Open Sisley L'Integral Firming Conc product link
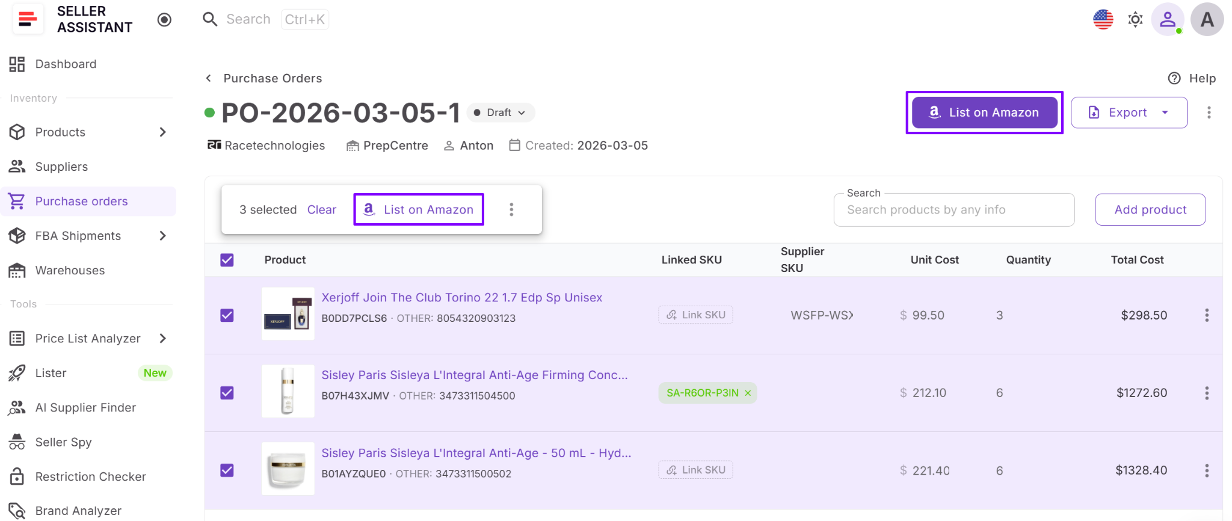 (x=475, y=375)
